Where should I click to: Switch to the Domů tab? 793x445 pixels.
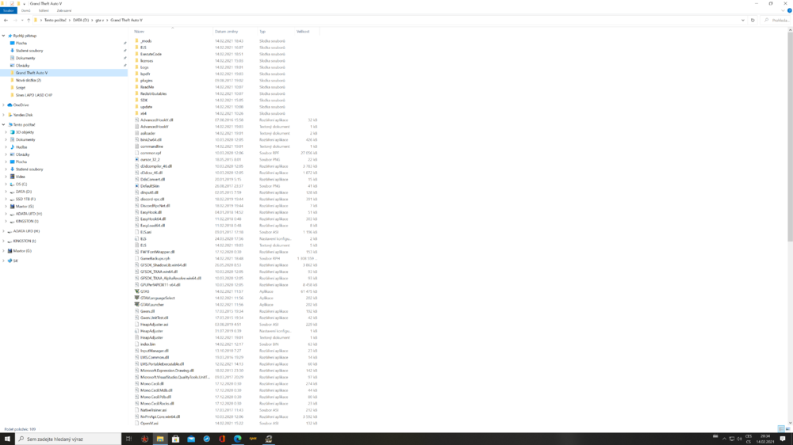coord(26,10)
